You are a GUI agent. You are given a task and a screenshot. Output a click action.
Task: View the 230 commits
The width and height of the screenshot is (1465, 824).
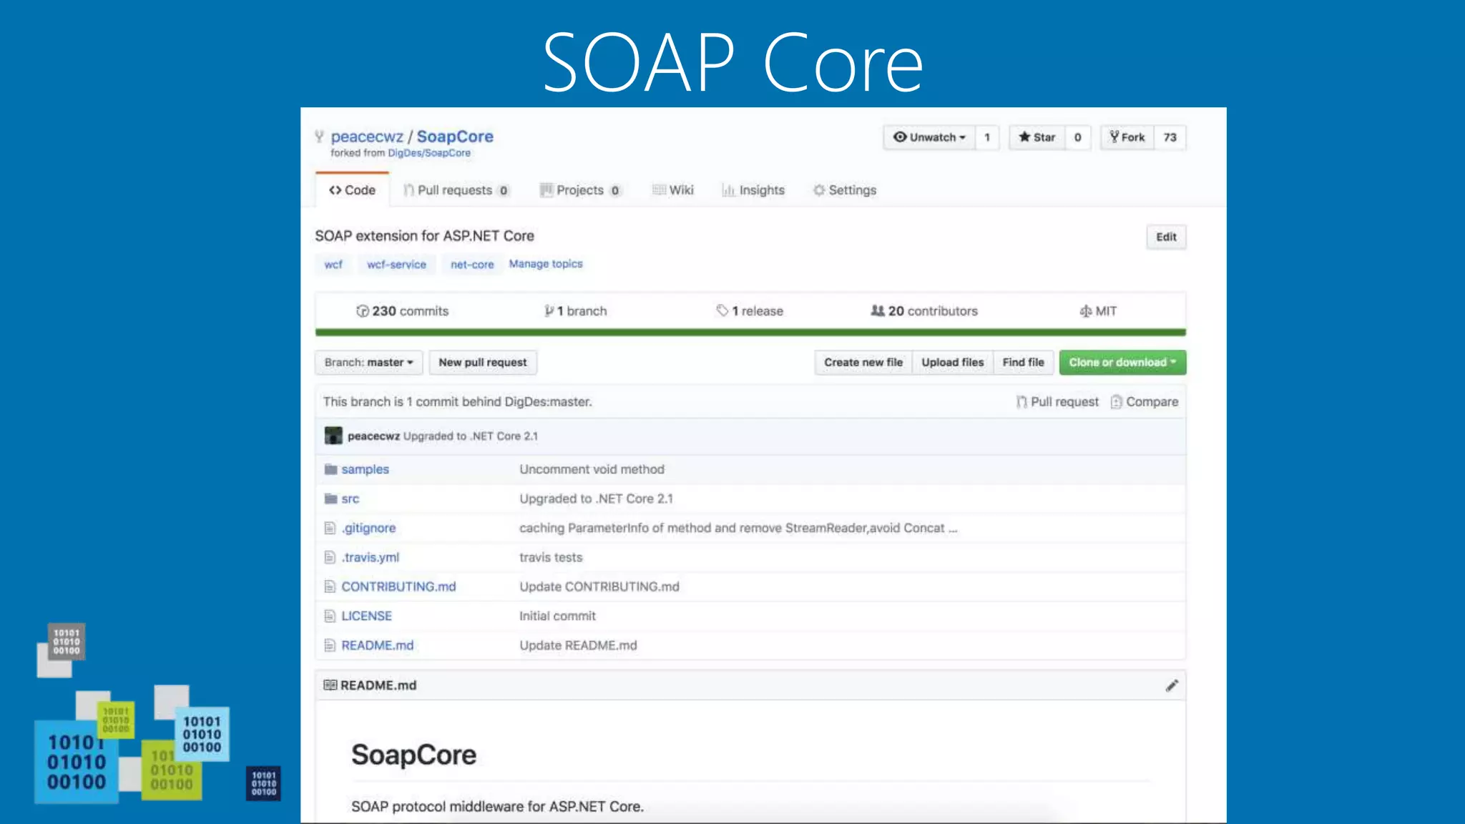click(402, 311)
